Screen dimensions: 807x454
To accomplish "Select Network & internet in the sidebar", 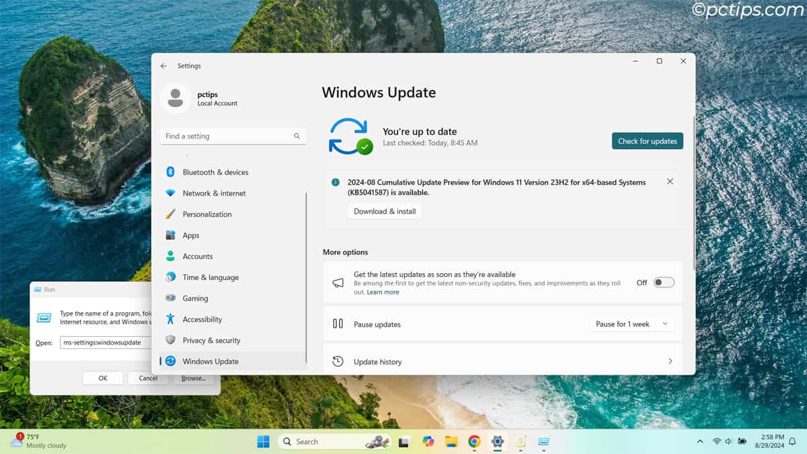I will click(212, 192).
